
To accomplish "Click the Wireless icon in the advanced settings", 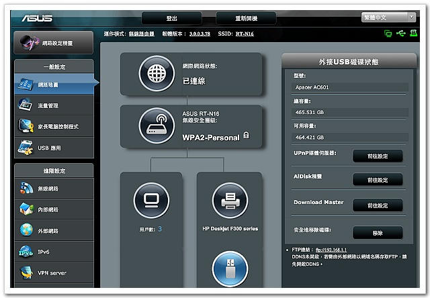I will (x=26, y=188).
